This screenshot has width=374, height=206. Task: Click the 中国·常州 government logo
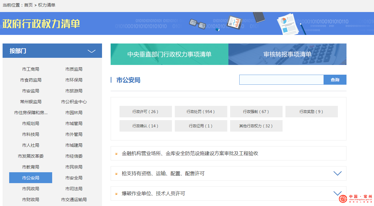(x=355, y=198)
